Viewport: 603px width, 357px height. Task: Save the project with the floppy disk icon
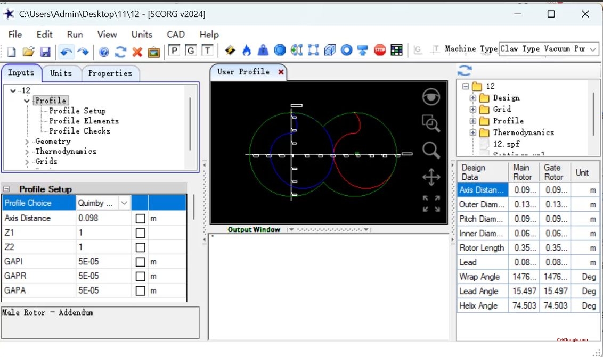pyautogui.click(x=45, y=51)
